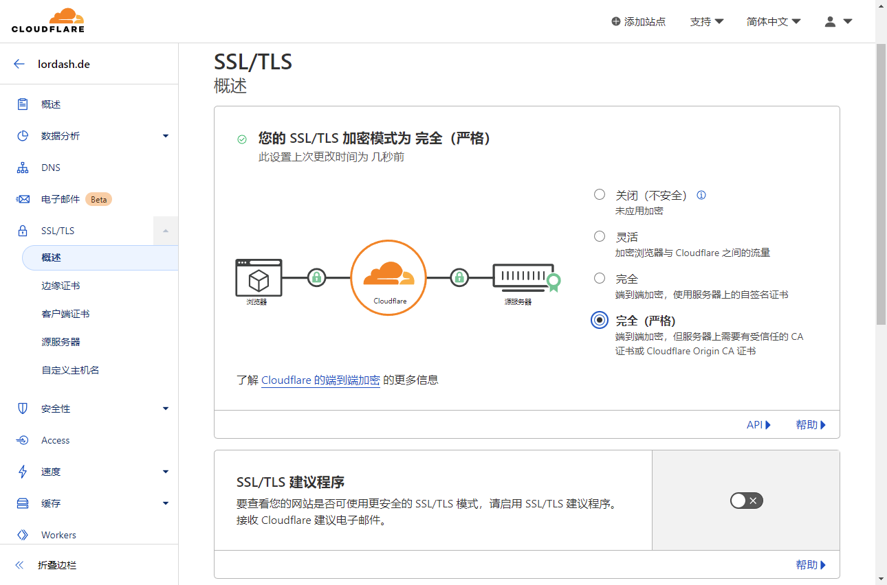Click the Beta badge beside 电子邮件

pyautogui.click(x=98, y=199)
